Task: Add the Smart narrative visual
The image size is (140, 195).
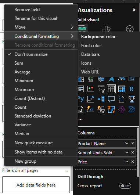Action: tap(122, 99)
